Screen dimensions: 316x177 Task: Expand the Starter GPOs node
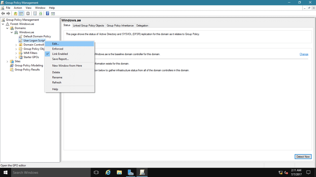coord(16,57)
